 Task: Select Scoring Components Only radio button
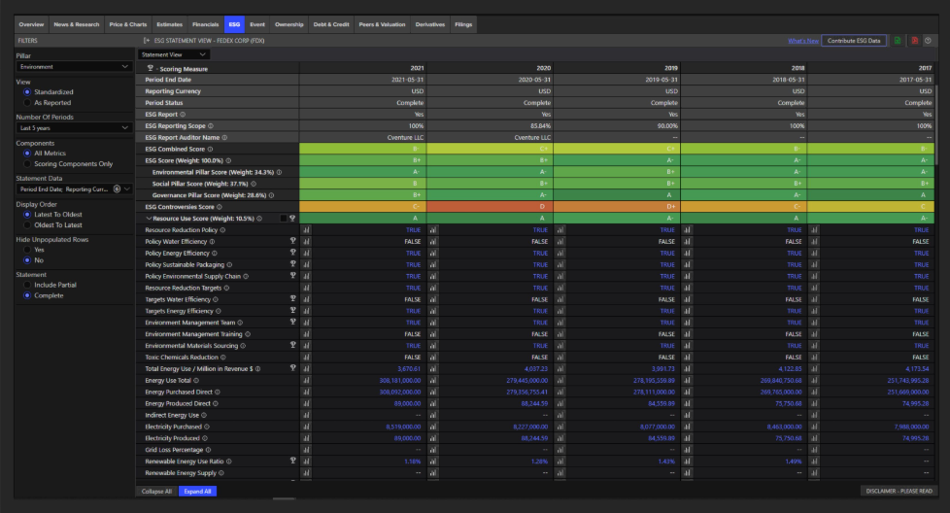(28, 164)
